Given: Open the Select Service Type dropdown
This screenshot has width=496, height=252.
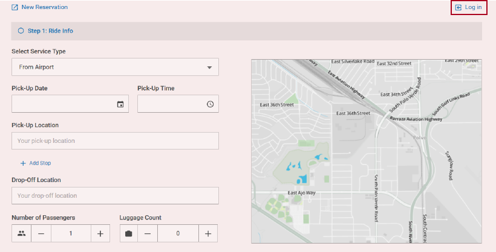Looking at the screenshot, I should (115, 67).
